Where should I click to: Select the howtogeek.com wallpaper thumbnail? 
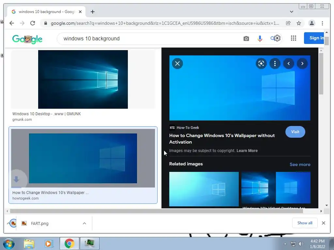coord(83,158)
